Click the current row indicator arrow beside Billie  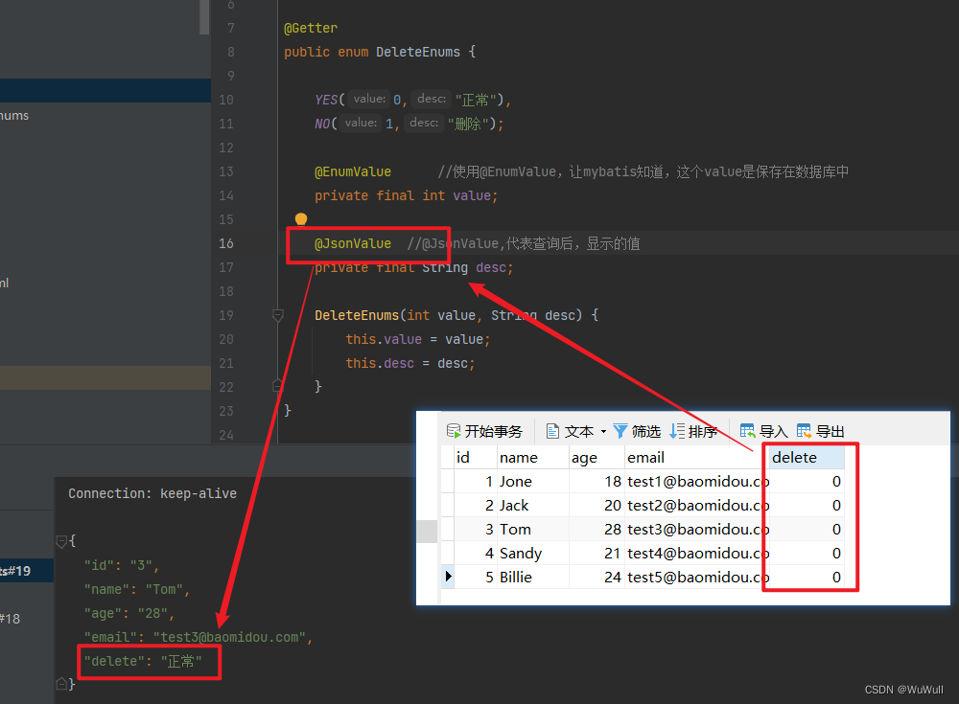[x=448, y=577]
